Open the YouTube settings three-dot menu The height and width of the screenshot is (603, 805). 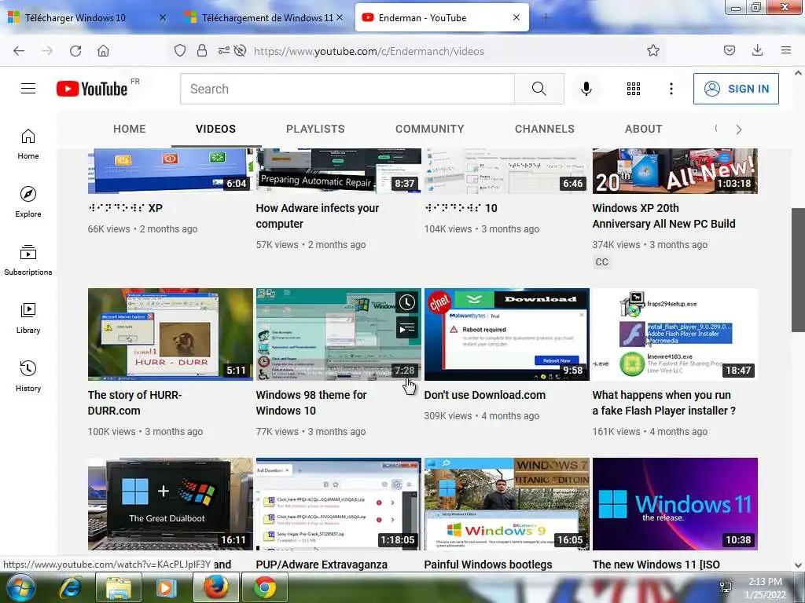671,89
